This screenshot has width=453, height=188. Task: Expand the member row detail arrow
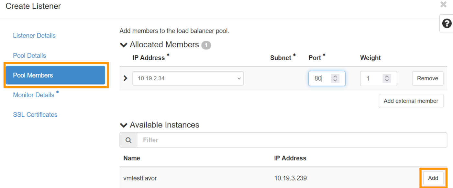[125, 78]
